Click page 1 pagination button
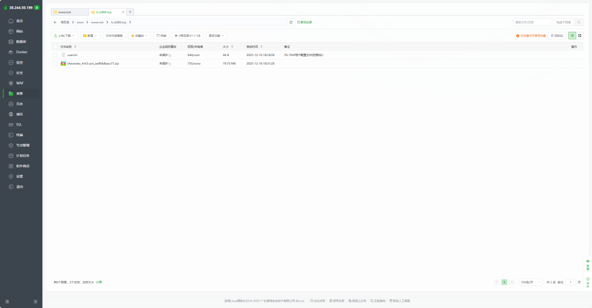This screenshot has width=592, height=308. pos(504,283)
